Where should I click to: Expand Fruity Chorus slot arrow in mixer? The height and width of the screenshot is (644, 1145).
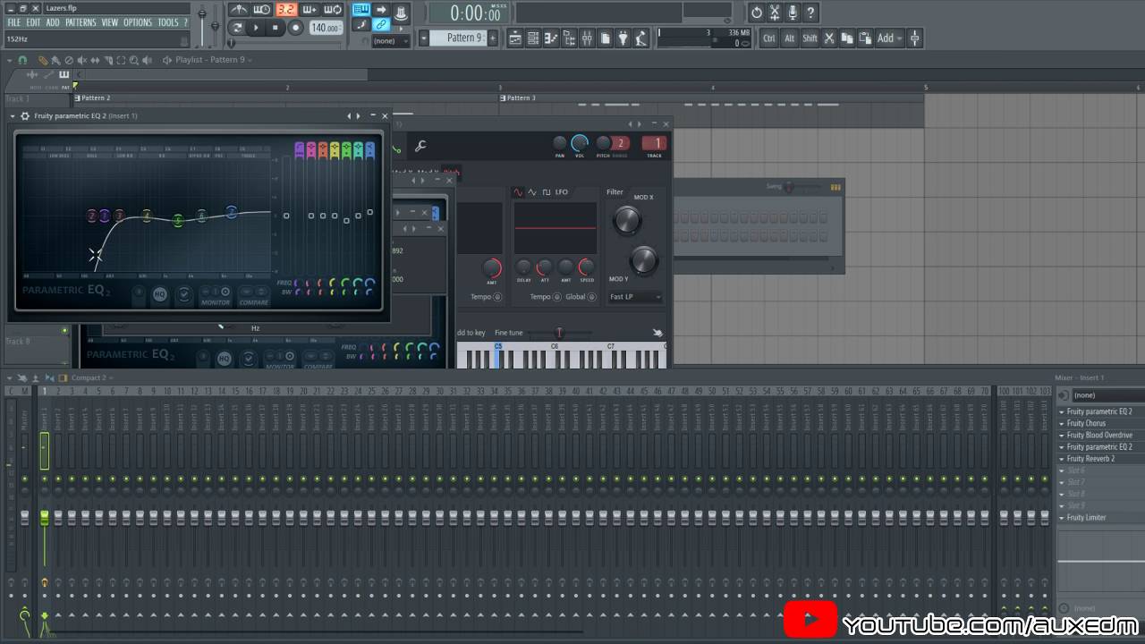(1062, 424)
